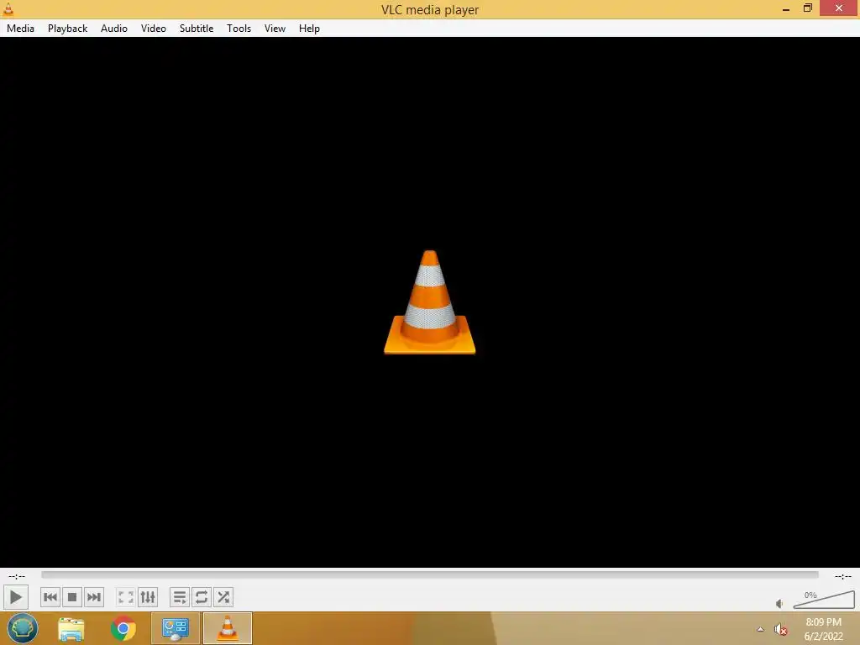This screenshot has width=860, height=645.
Task: Click the seek progress bar
Action: [430, 574]
